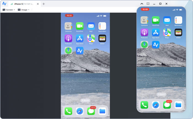
Task: Open the Screen dropdown menu
Action: click(x=9, y=10)
